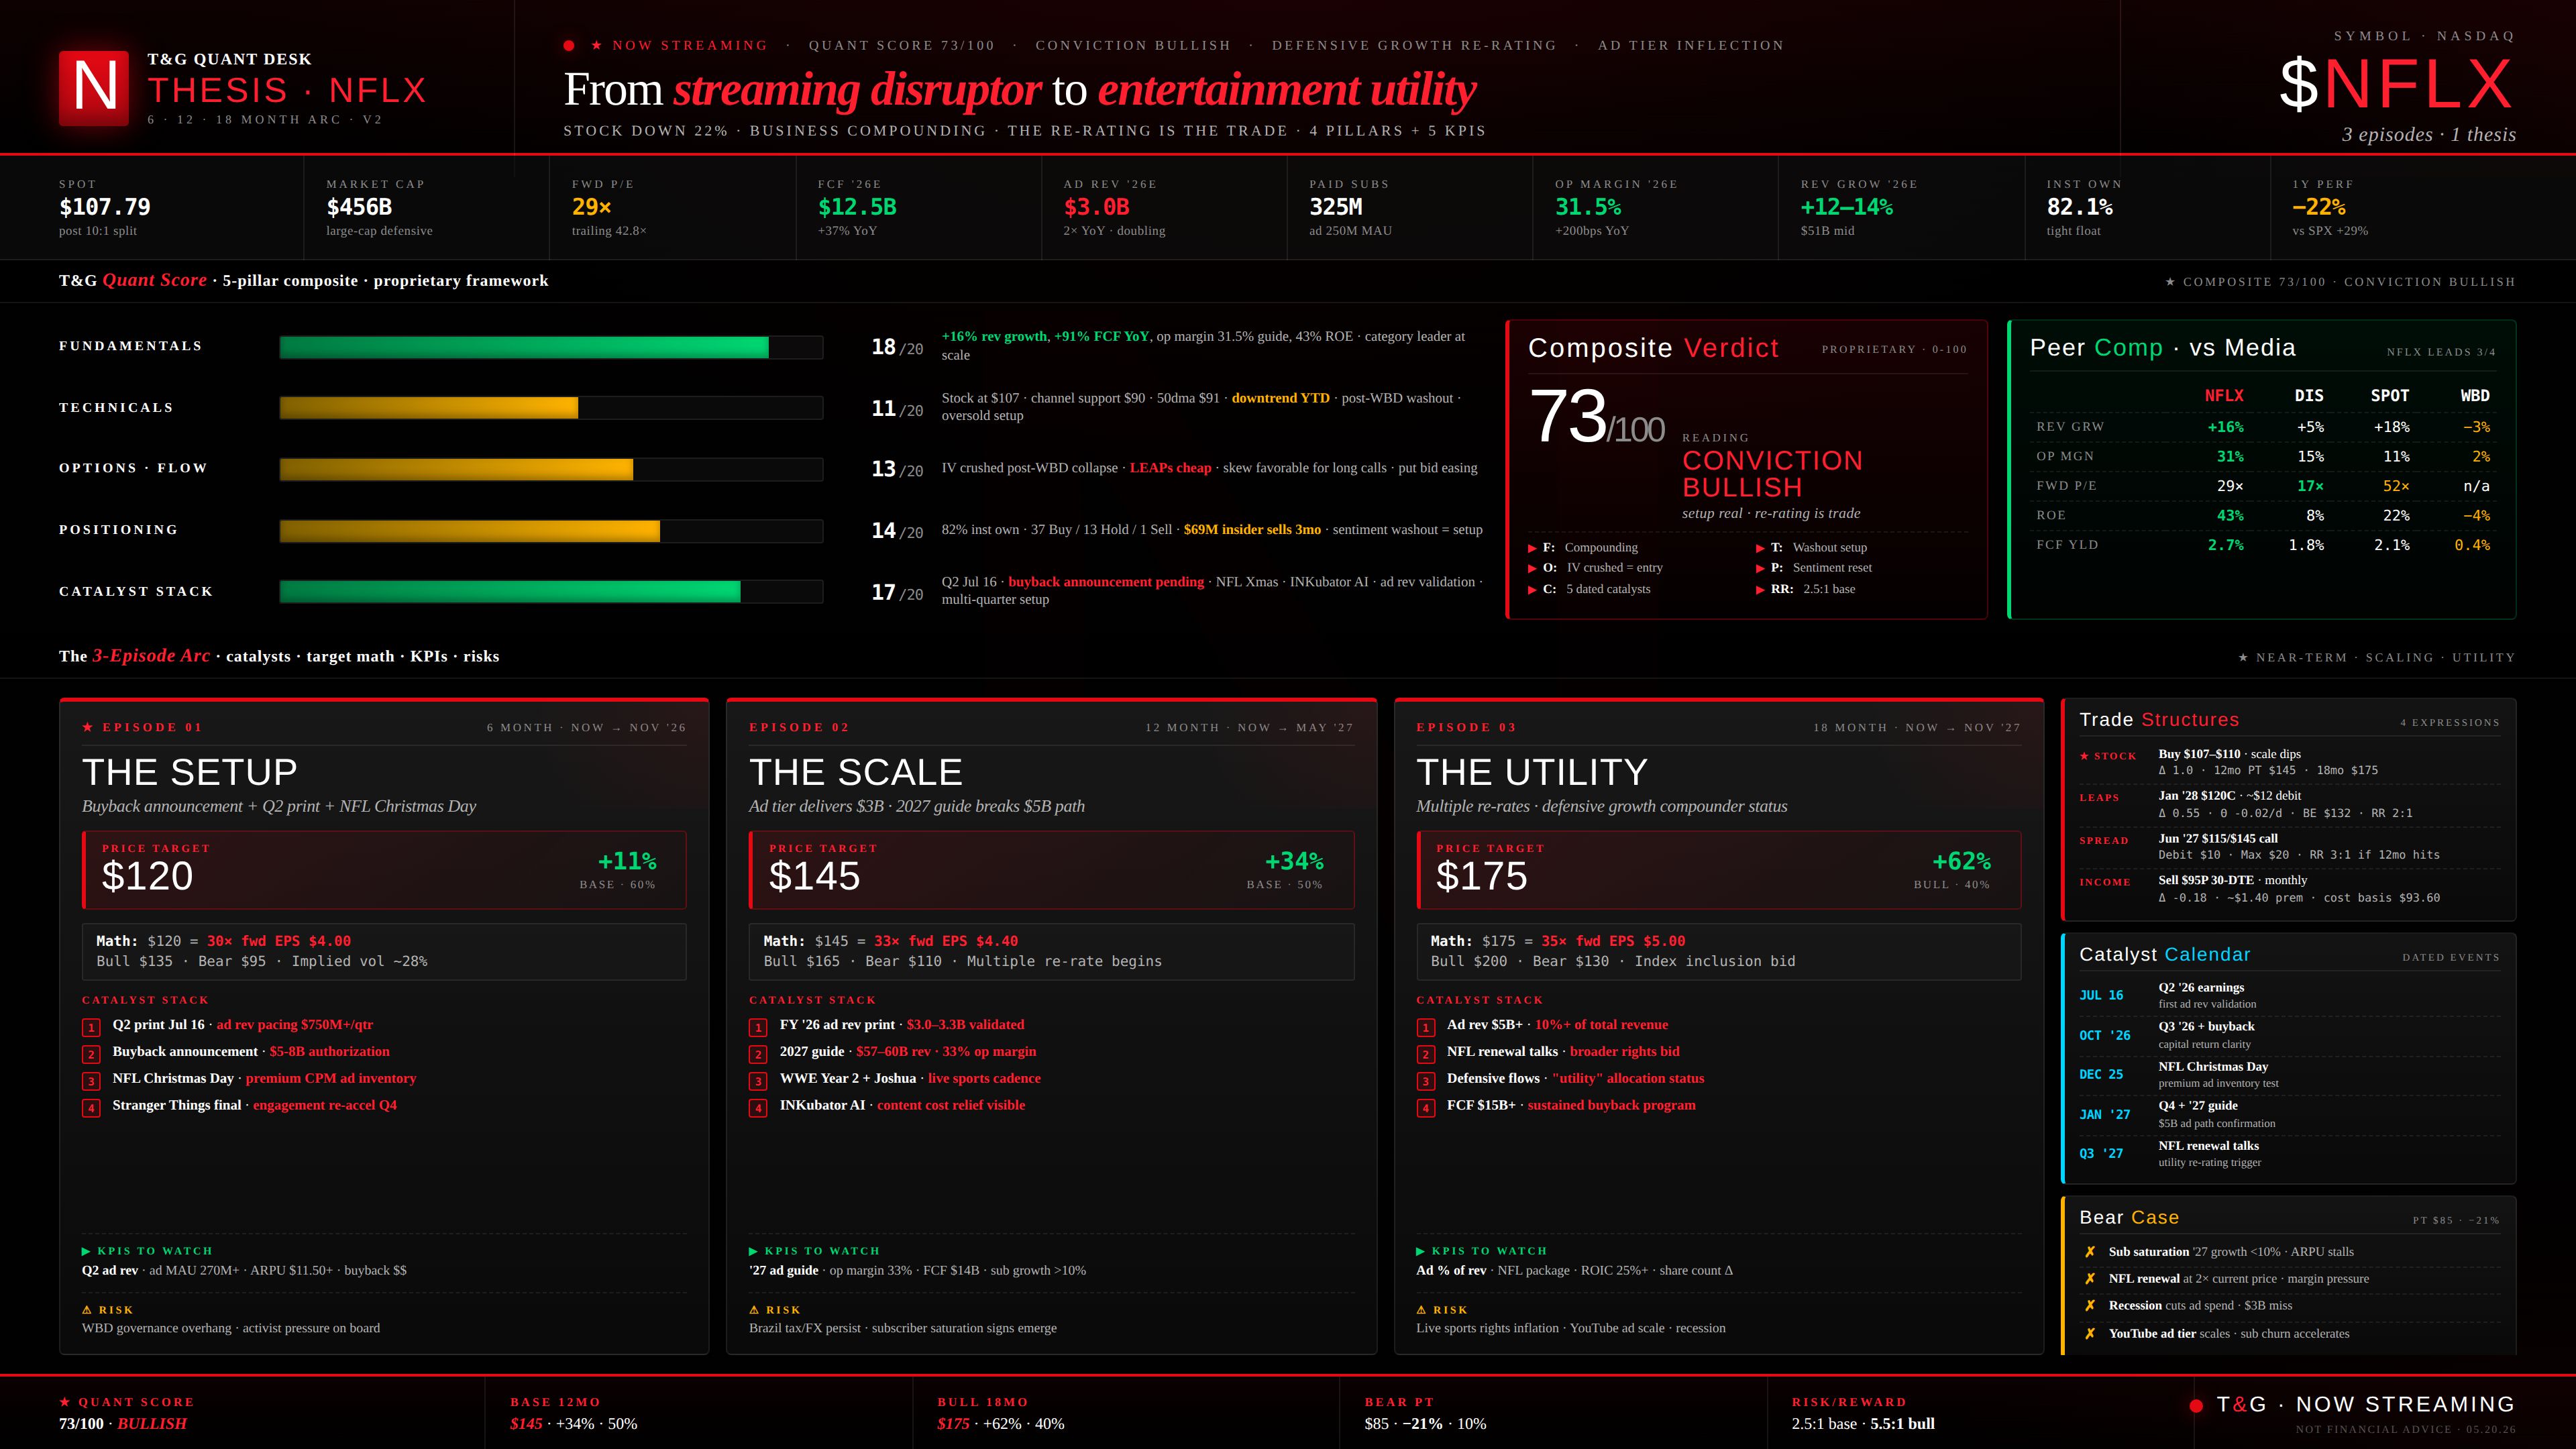Click the red Netflix N logo
This screenshot has height=1449, width=2576.
(x=94, y=88)
